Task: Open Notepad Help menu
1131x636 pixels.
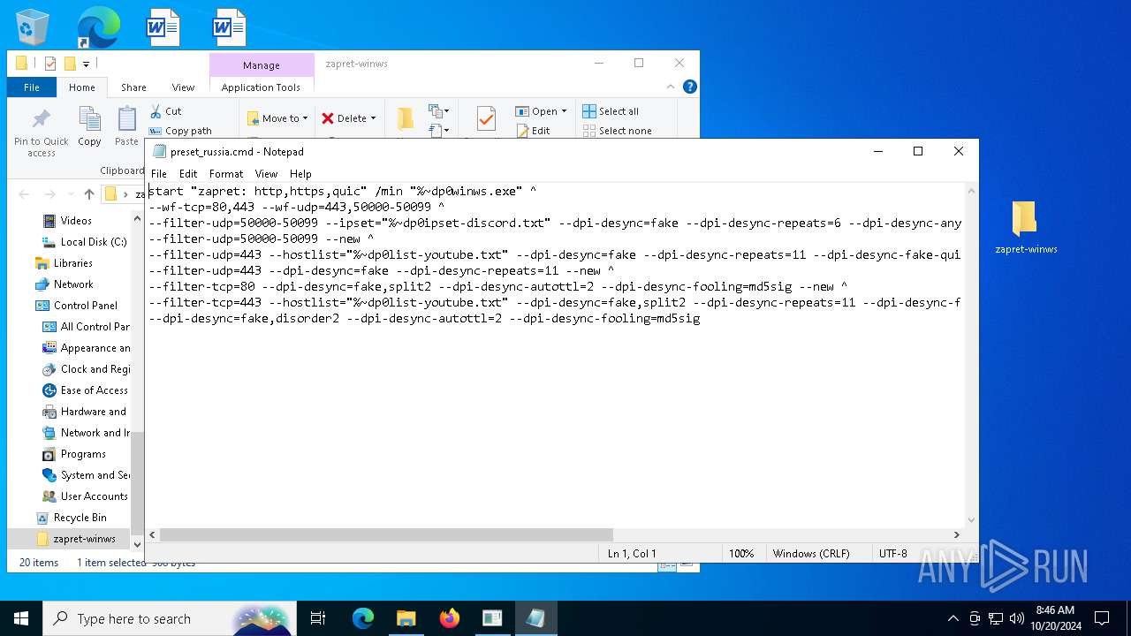Action: (x=300, y=174)
